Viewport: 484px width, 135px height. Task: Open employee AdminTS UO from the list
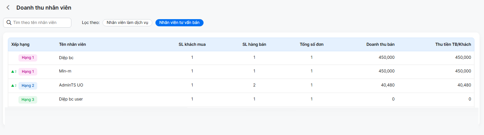point(71,85)
